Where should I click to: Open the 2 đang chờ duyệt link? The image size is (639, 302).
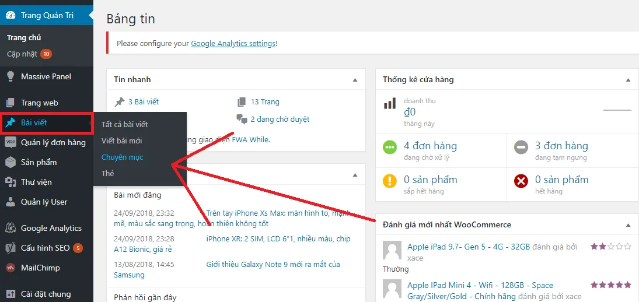pos(280,120)
